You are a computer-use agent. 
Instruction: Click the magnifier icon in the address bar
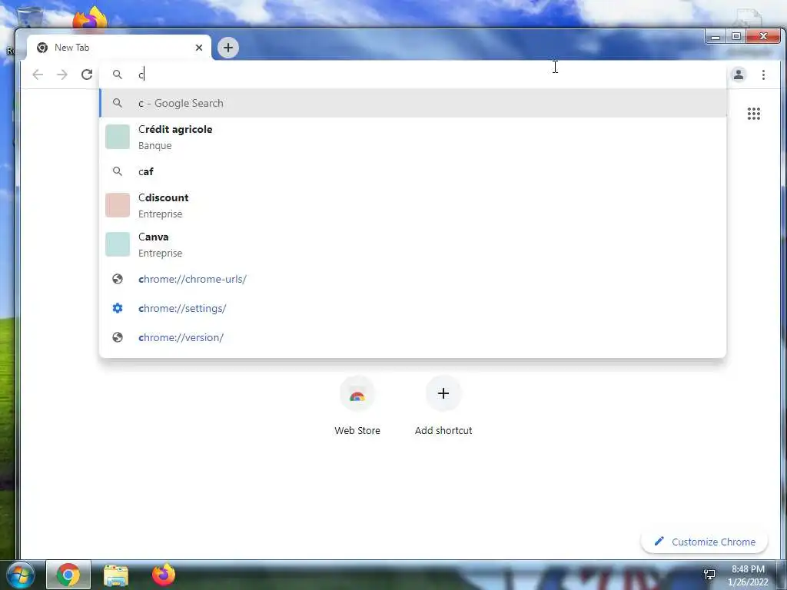click(118, 75)
